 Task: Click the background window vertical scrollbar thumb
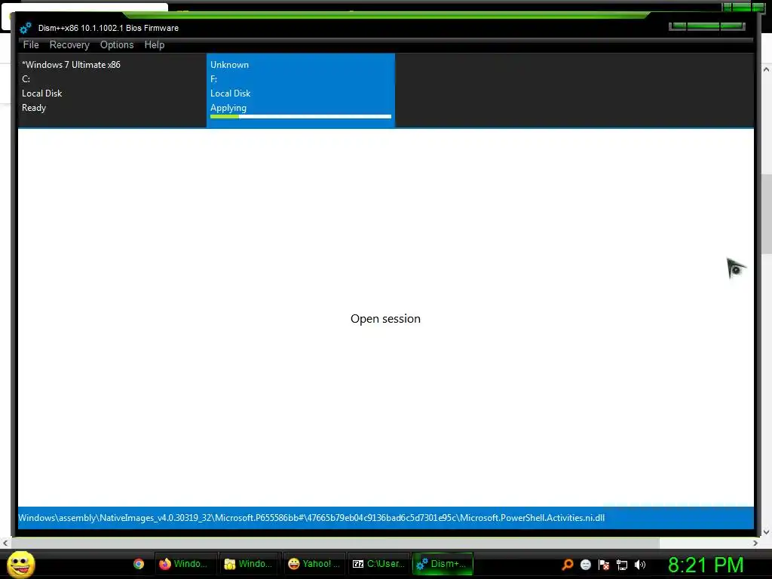pos(766,214)
